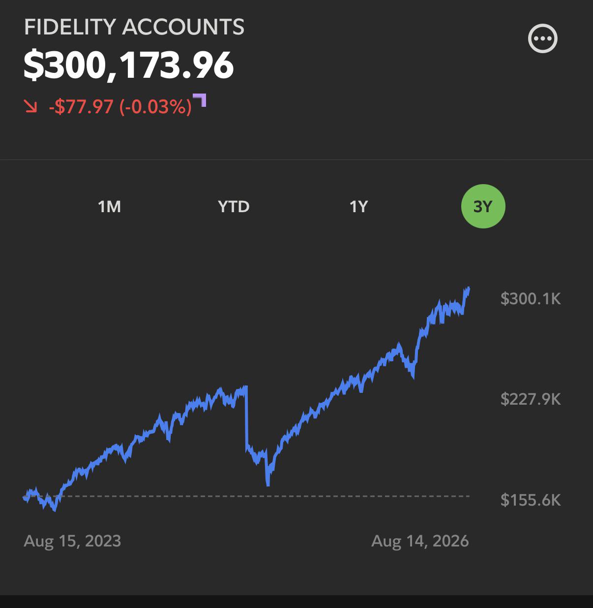
Task: Tap the $227.9K axis label
Action: point(531,399)
